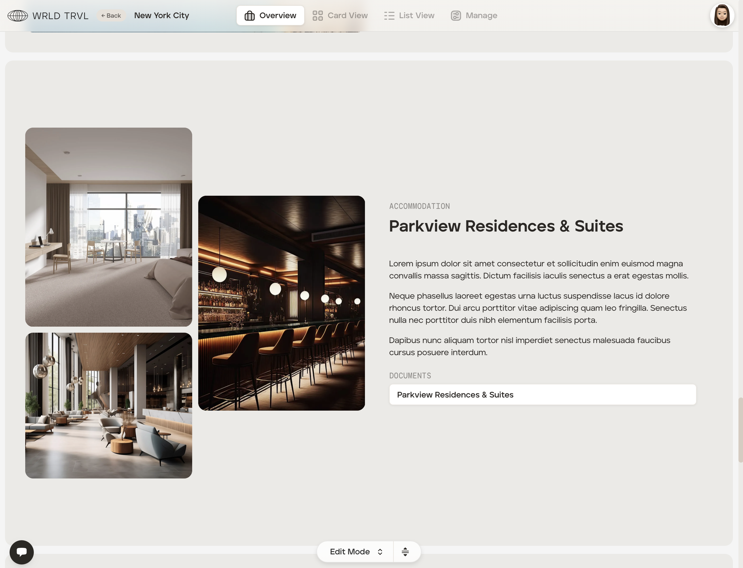Open the hotel lobby lounge photo

(x=108, y=405)
